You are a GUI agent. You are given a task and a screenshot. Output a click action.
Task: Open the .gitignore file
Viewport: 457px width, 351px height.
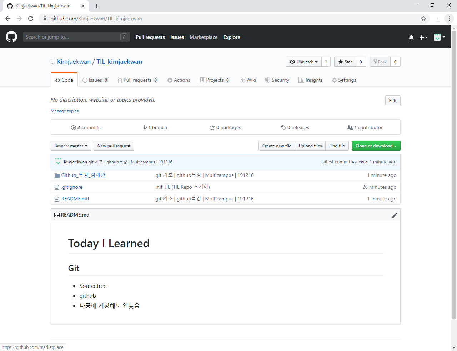tap(72, 187)
